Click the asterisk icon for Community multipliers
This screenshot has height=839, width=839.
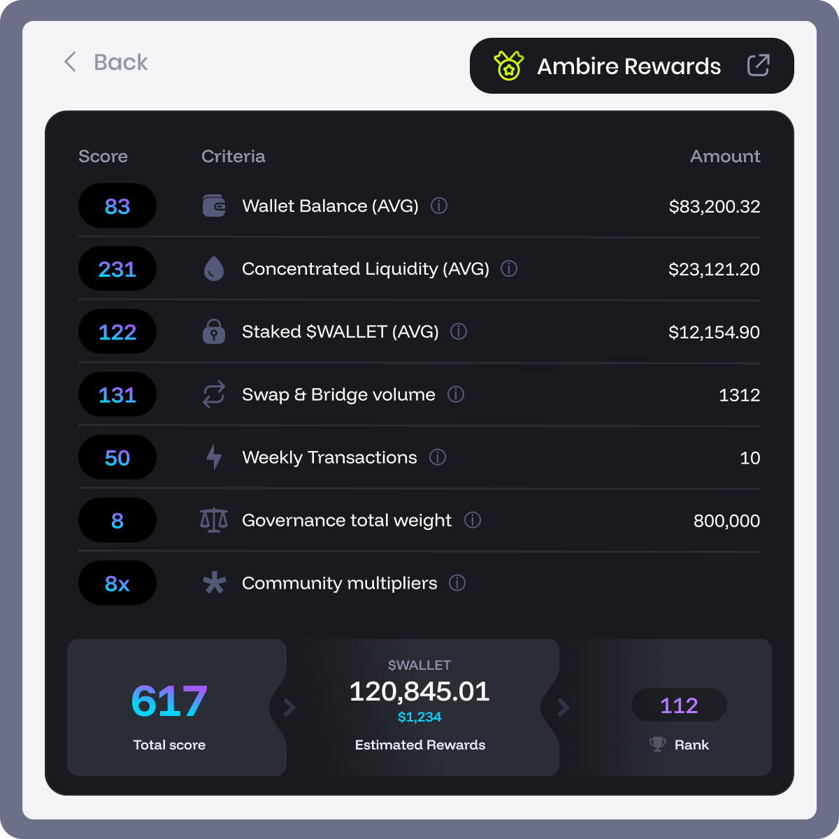pyautogui.click(x=214, y=582)
